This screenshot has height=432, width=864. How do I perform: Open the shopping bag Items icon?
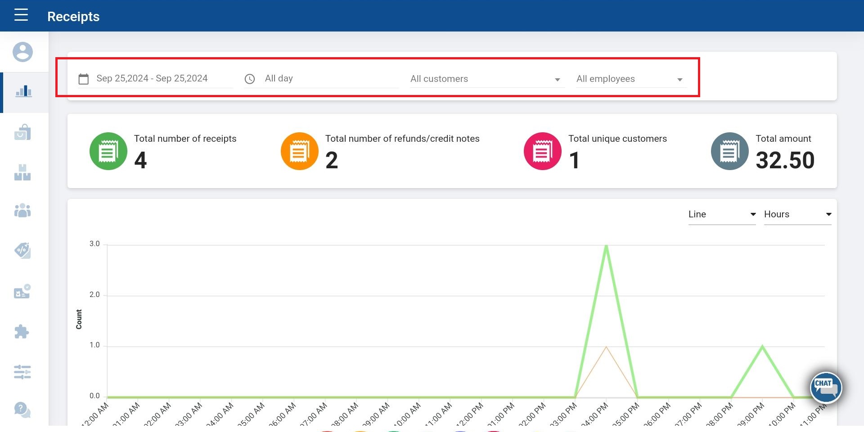pos(22,132)
